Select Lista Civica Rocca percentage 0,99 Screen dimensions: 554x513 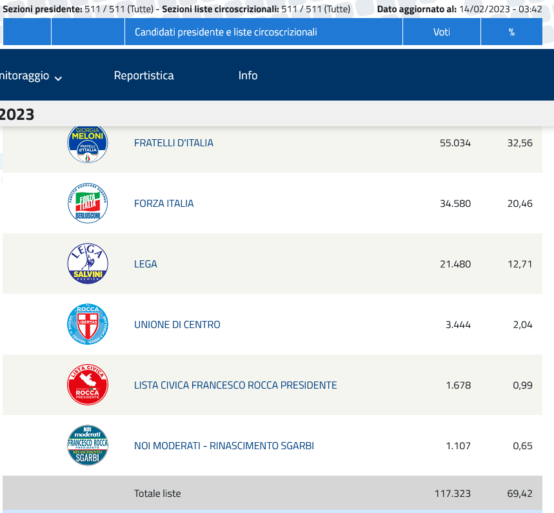[522, 385]
